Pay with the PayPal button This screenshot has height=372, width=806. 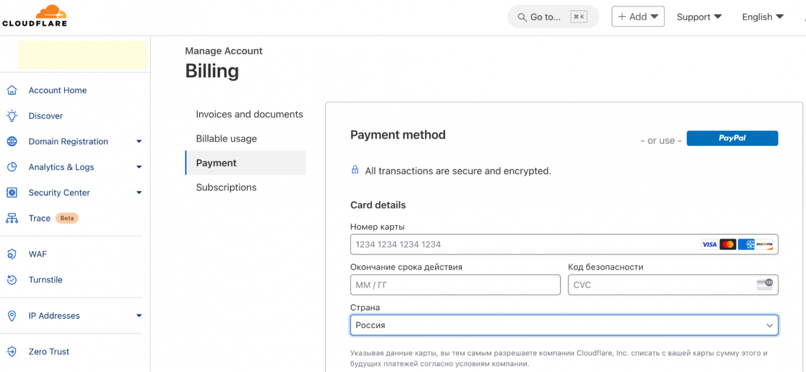732,138
